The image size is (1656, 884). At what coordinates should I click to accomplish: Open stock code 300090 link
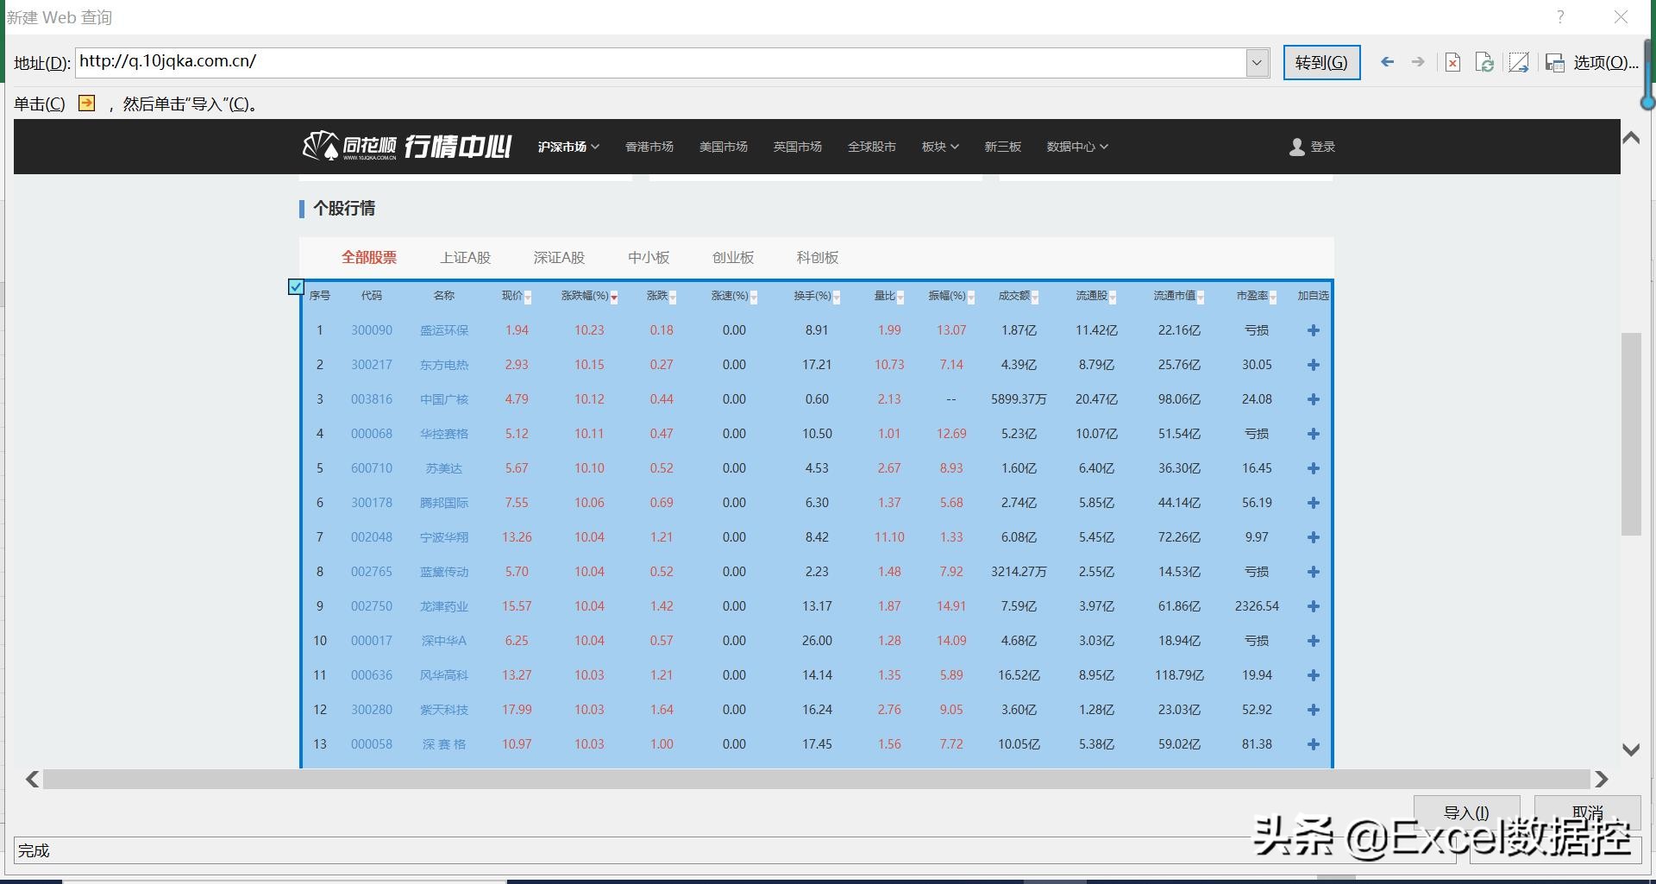(x=372, y=330)
